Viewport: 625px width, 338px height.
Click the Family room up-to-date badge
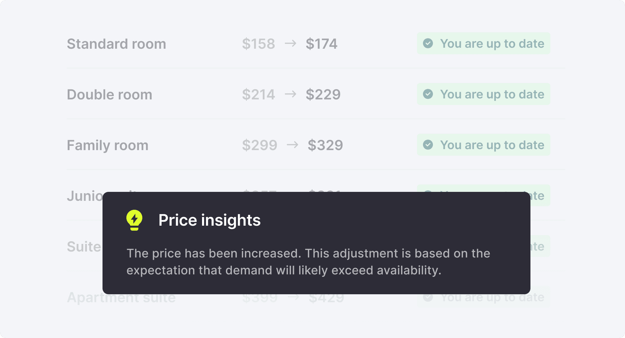click(483, 145)
